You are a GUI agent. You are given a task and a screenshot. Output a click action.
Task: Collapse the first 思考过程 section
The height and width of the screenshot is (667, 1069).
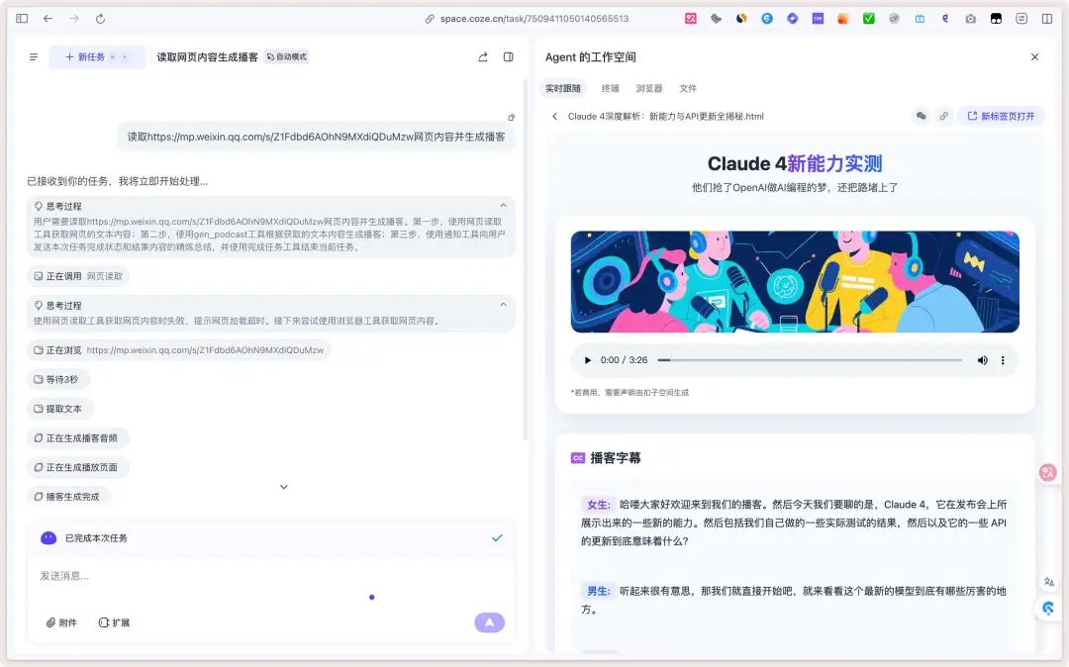point(503,208)
